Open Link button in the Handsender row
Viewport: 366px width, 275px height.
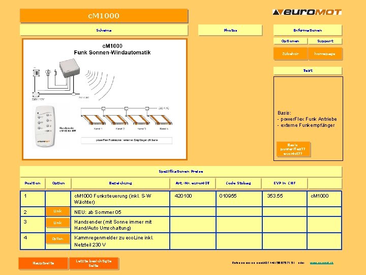click(x=57, y=223)
